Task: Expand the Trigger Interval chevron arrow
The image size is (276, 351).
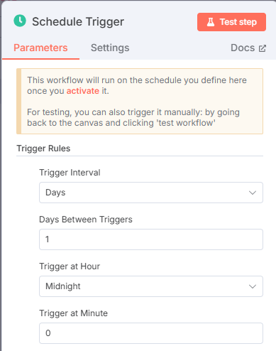Action: coord(253,193)
